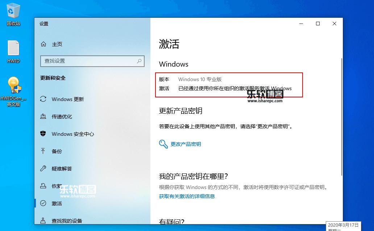Click the Windows 更新 refresh icon

click(43, 99)
